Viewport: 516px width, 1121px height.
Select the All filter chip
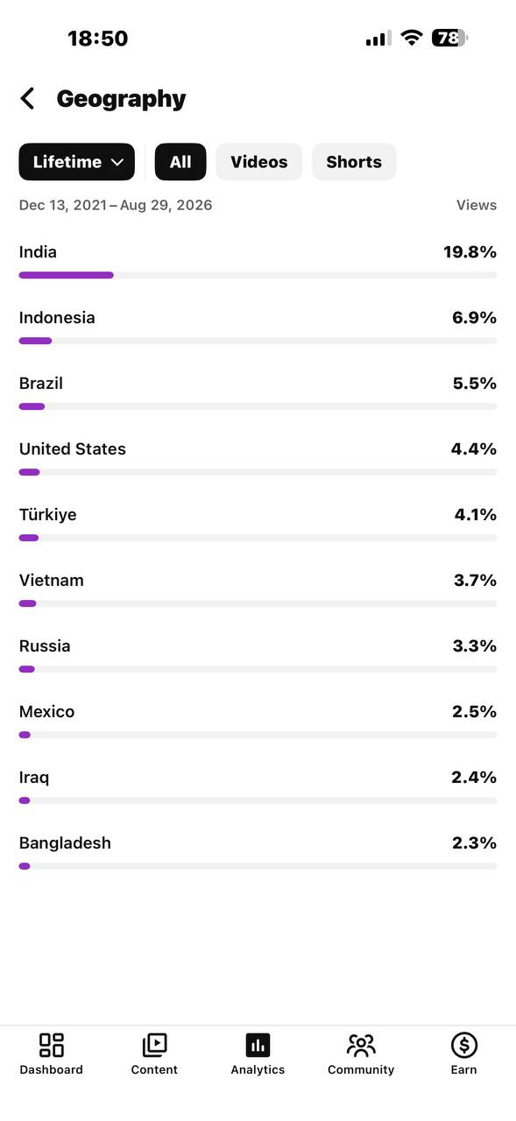[180, 162]
